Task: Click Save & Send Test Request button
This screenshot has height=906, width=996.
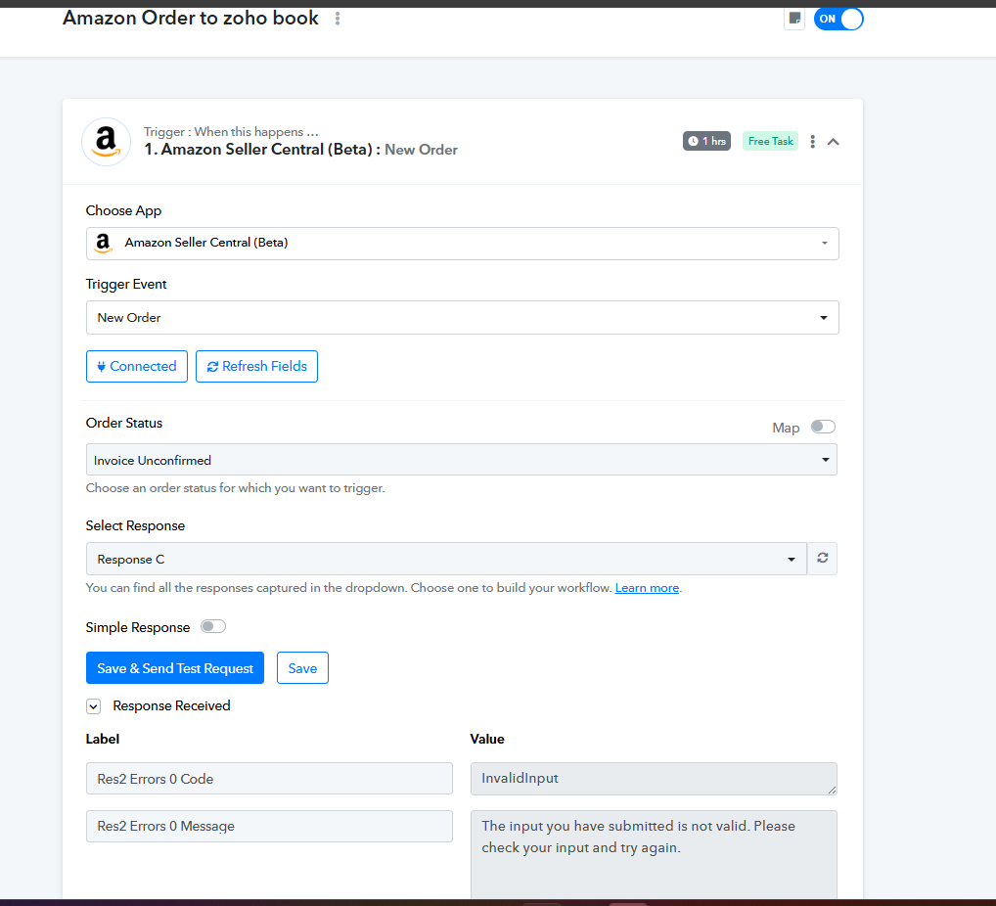Action: [175, 668]
